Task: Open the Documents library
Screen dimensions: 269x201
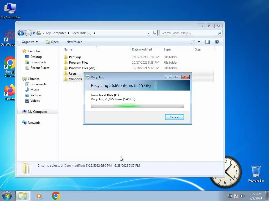Action: pyautogui.click(x=38, y=84)
